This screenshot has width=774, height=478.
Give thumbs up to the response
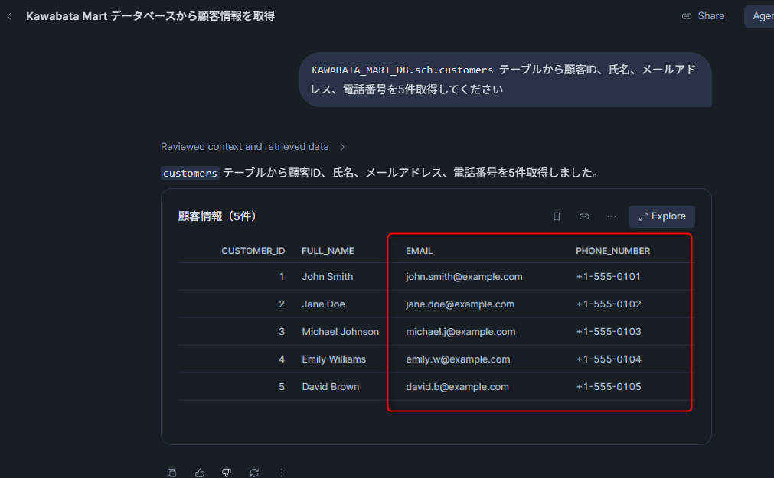click(199, 473)
